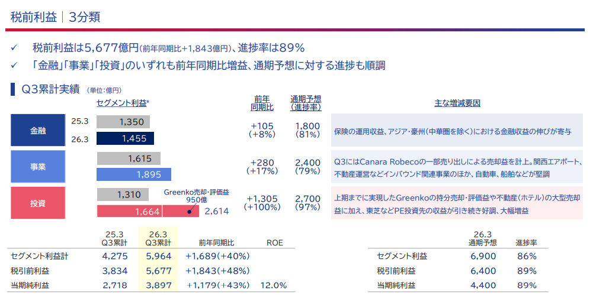Click the 86% progress cell
Viewport: 593px width, 295px height.
(x=527, y=257)
